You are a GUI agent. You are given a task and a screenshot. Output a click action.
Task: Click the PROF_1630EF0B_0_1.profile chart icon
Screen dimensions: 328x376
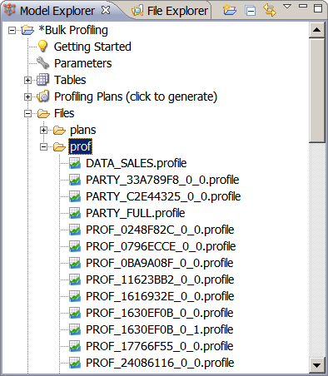click(75, 329)
